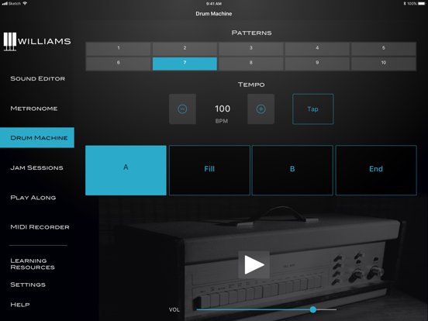Select drum pattern 10
The height and width of the screenshot is (321, 428).
[x=384, y=64]
